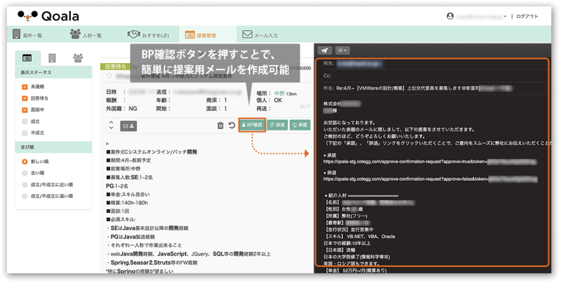Click the mail download icon button
Screen dimensions: 576x299
click(129, 126)
